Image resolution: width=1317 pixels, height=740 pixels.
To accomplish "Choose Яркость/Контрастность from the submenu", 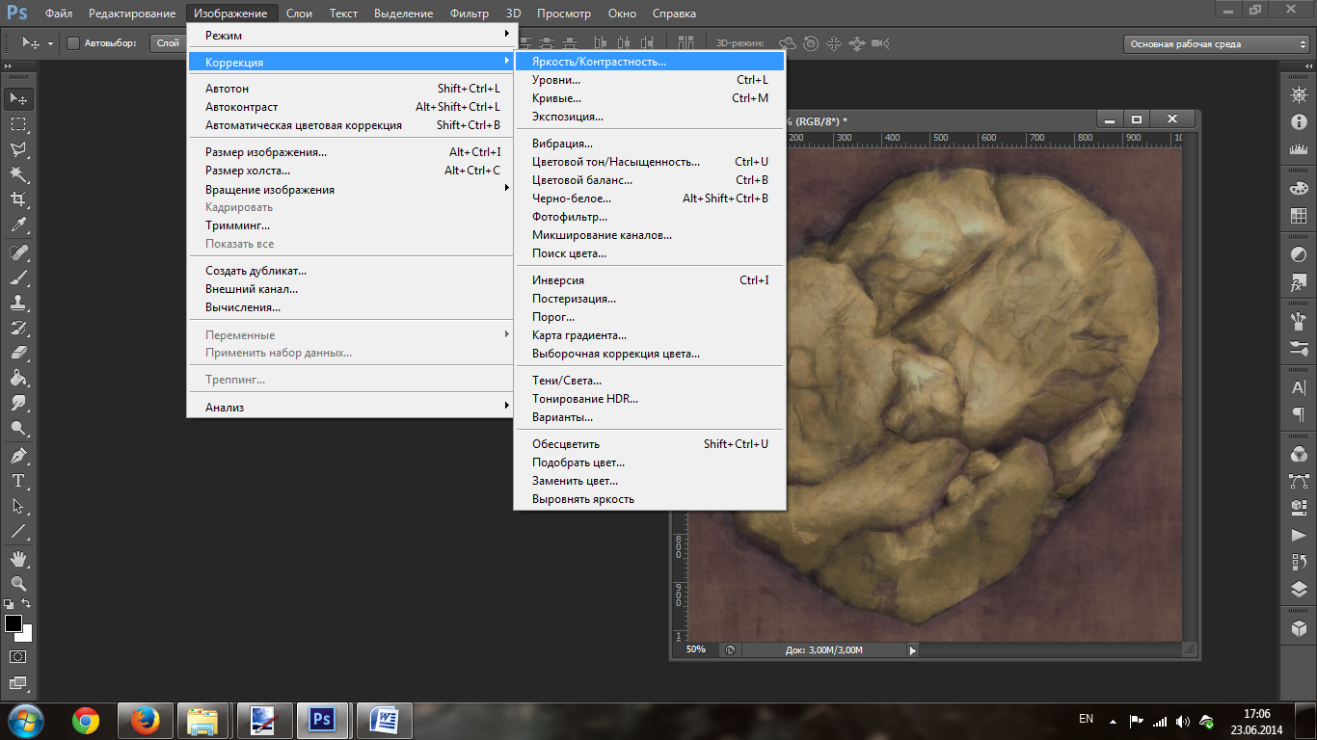I will [599, 62].
